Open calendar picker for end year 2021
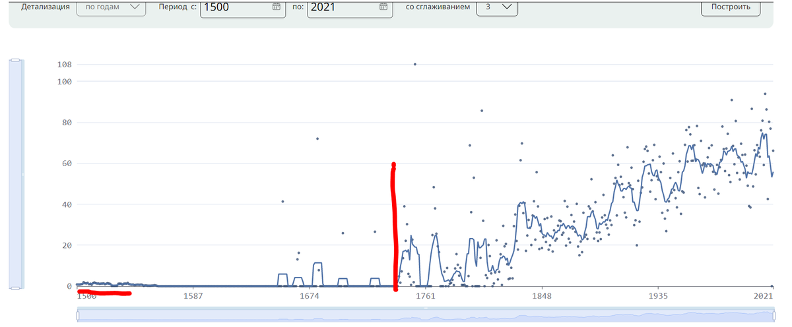Viewport: 792px width, 327px height. [383, 7]
